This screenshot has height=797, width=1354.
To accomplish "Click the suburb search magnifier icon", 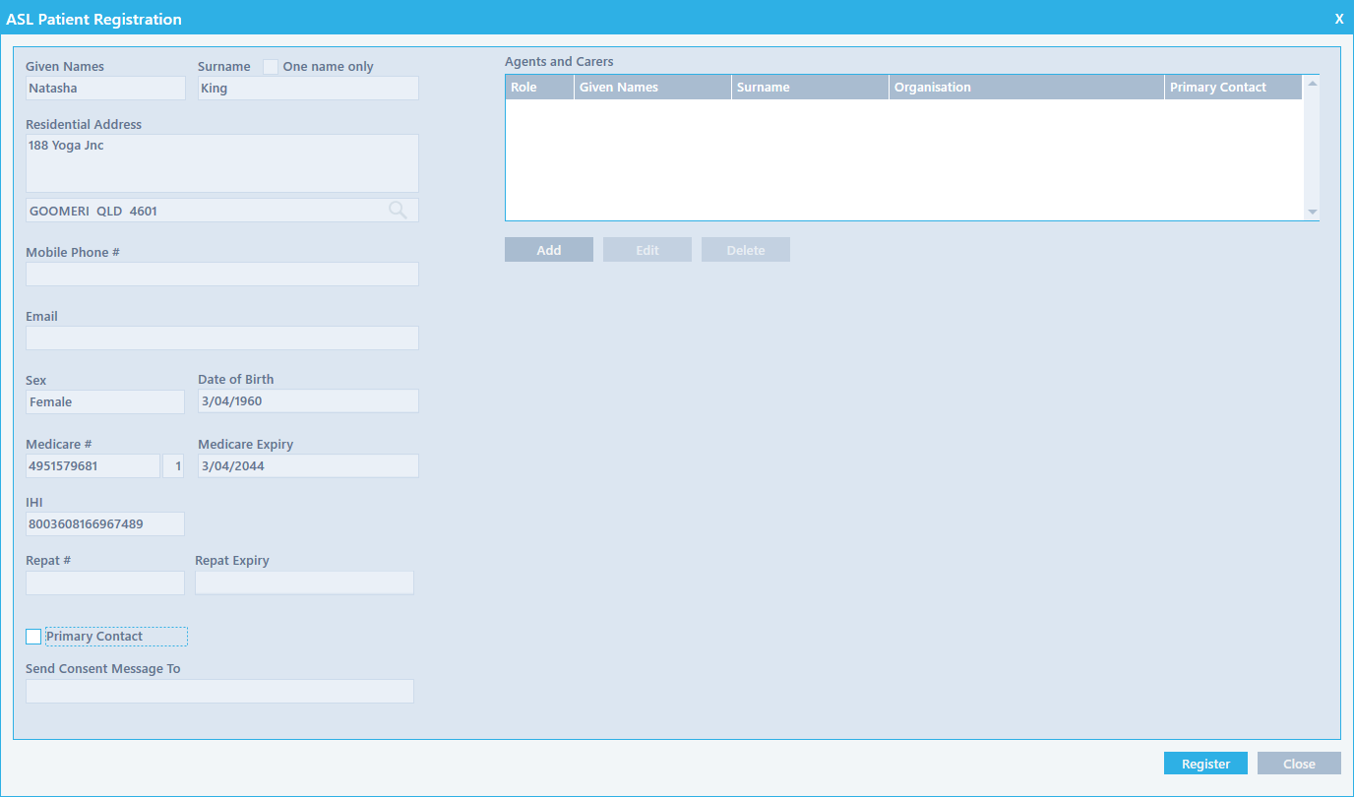I will (x=398, y=210).
